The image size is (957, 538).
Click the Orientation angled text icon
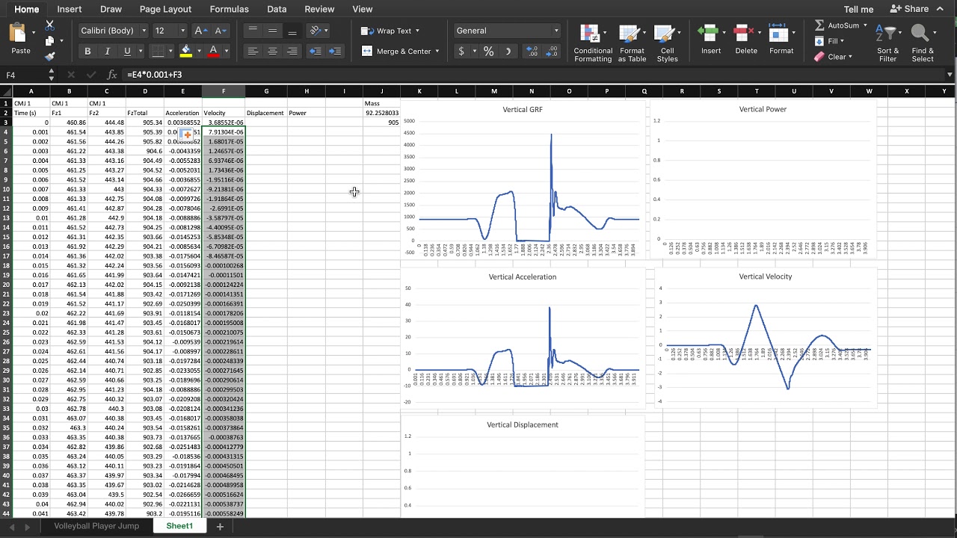click(x=316, y=31)
